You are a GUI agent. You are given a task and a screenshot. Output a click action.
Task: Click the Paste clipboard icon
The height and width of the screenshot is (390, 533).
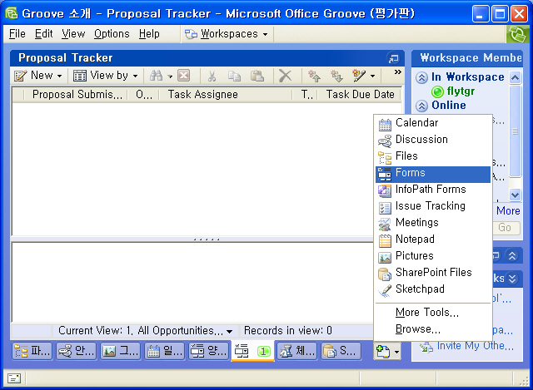coord(257,76)
